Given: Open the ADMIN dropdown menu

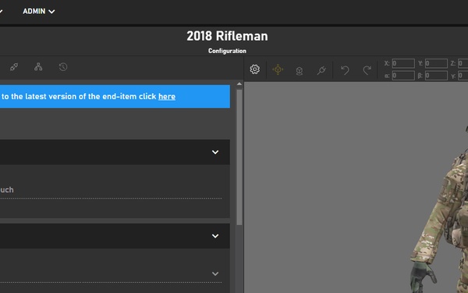Looking at the screenshot, I should tap(39, 12).
